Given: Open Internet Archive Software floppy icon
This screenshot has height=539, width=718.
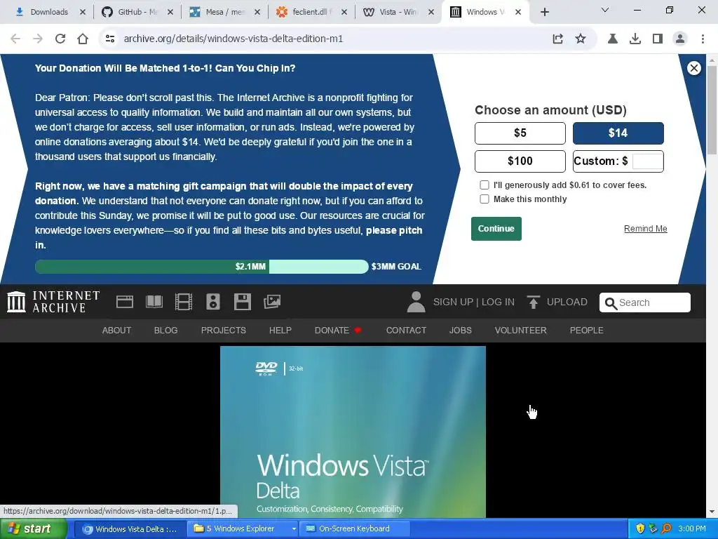Looking at the screenshot, I should pyautogui.click(x=242, y=302).
